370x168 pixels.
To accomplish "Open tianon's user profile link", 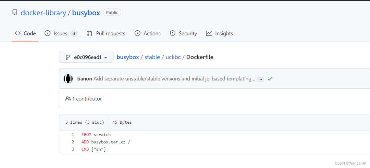I will point(85,79).
